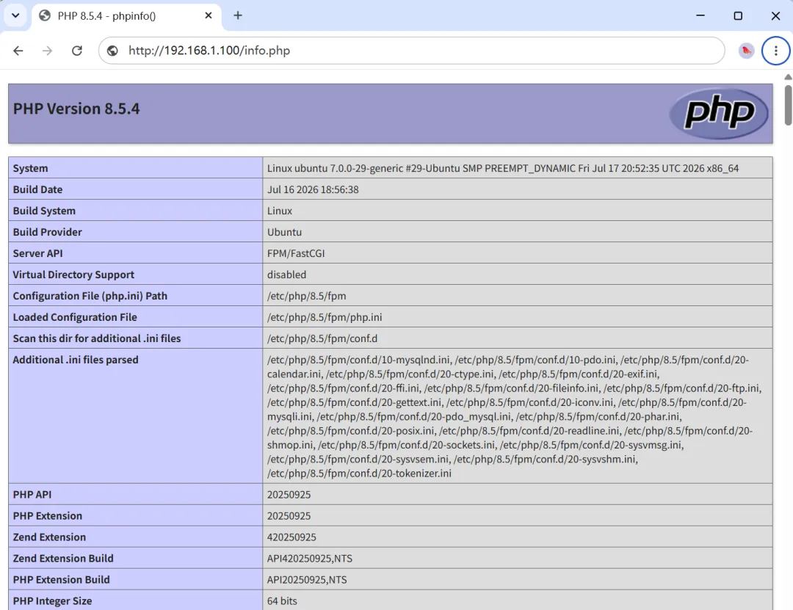Click the disabled value
This screenshot has height=610, width=793.
[x=287, y=274]
